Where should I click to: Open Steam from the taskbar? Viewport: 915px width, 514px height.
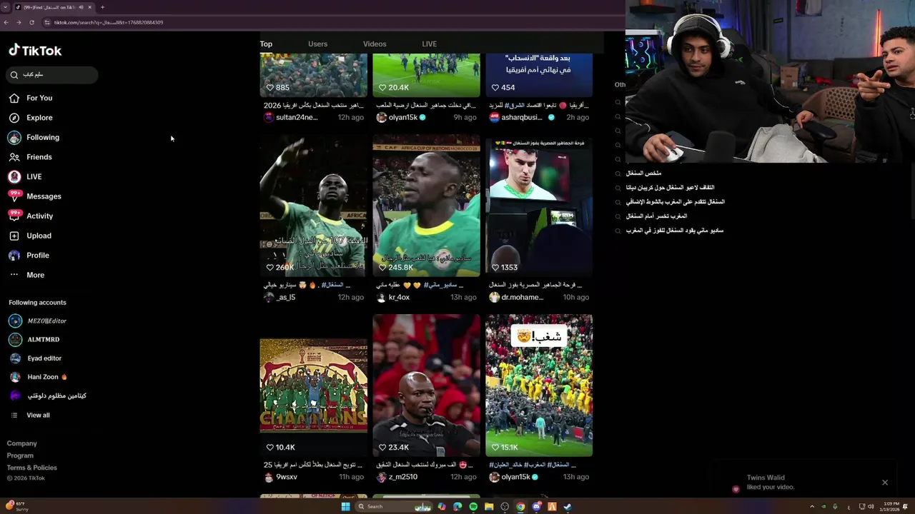point(568,507)
